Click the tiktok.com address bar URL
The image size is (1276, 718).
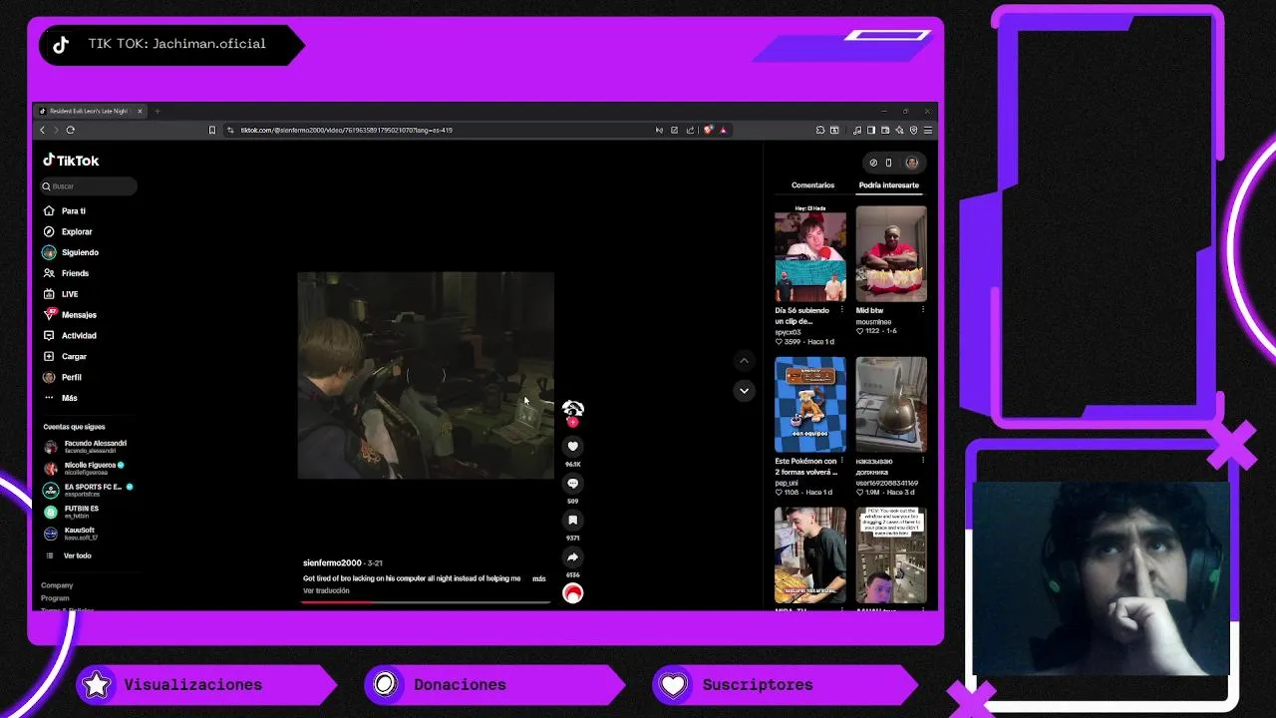pyautogui.click(x=346, y=130)
